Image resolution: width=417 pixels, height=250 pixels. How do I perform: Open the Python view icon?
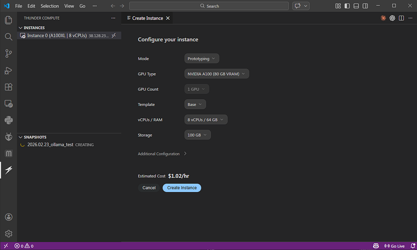click(8, 120)
